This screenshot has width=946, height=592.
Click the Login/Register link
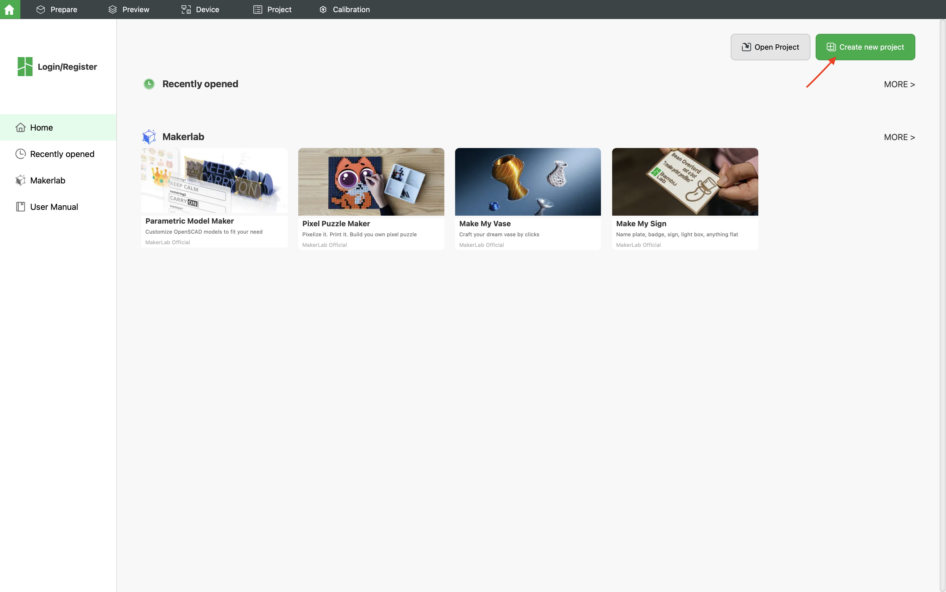click(x=67, y=67)
